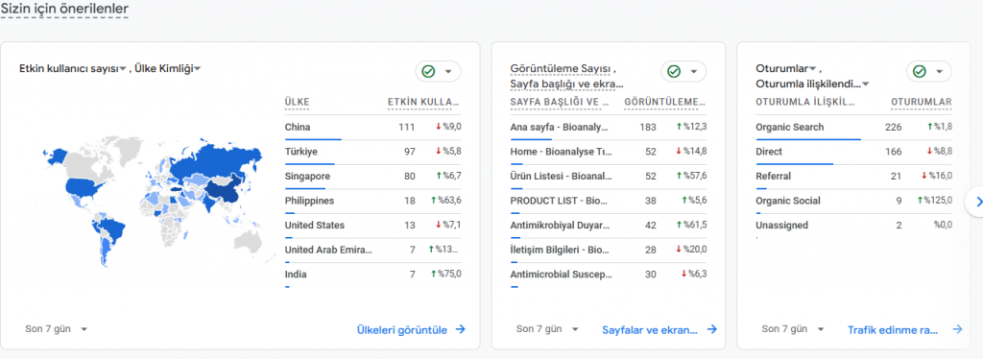The width and height of the screenshot is (983, 359).
Task: Click the next arrow to show more cards
Action: [x=976, y=202]
